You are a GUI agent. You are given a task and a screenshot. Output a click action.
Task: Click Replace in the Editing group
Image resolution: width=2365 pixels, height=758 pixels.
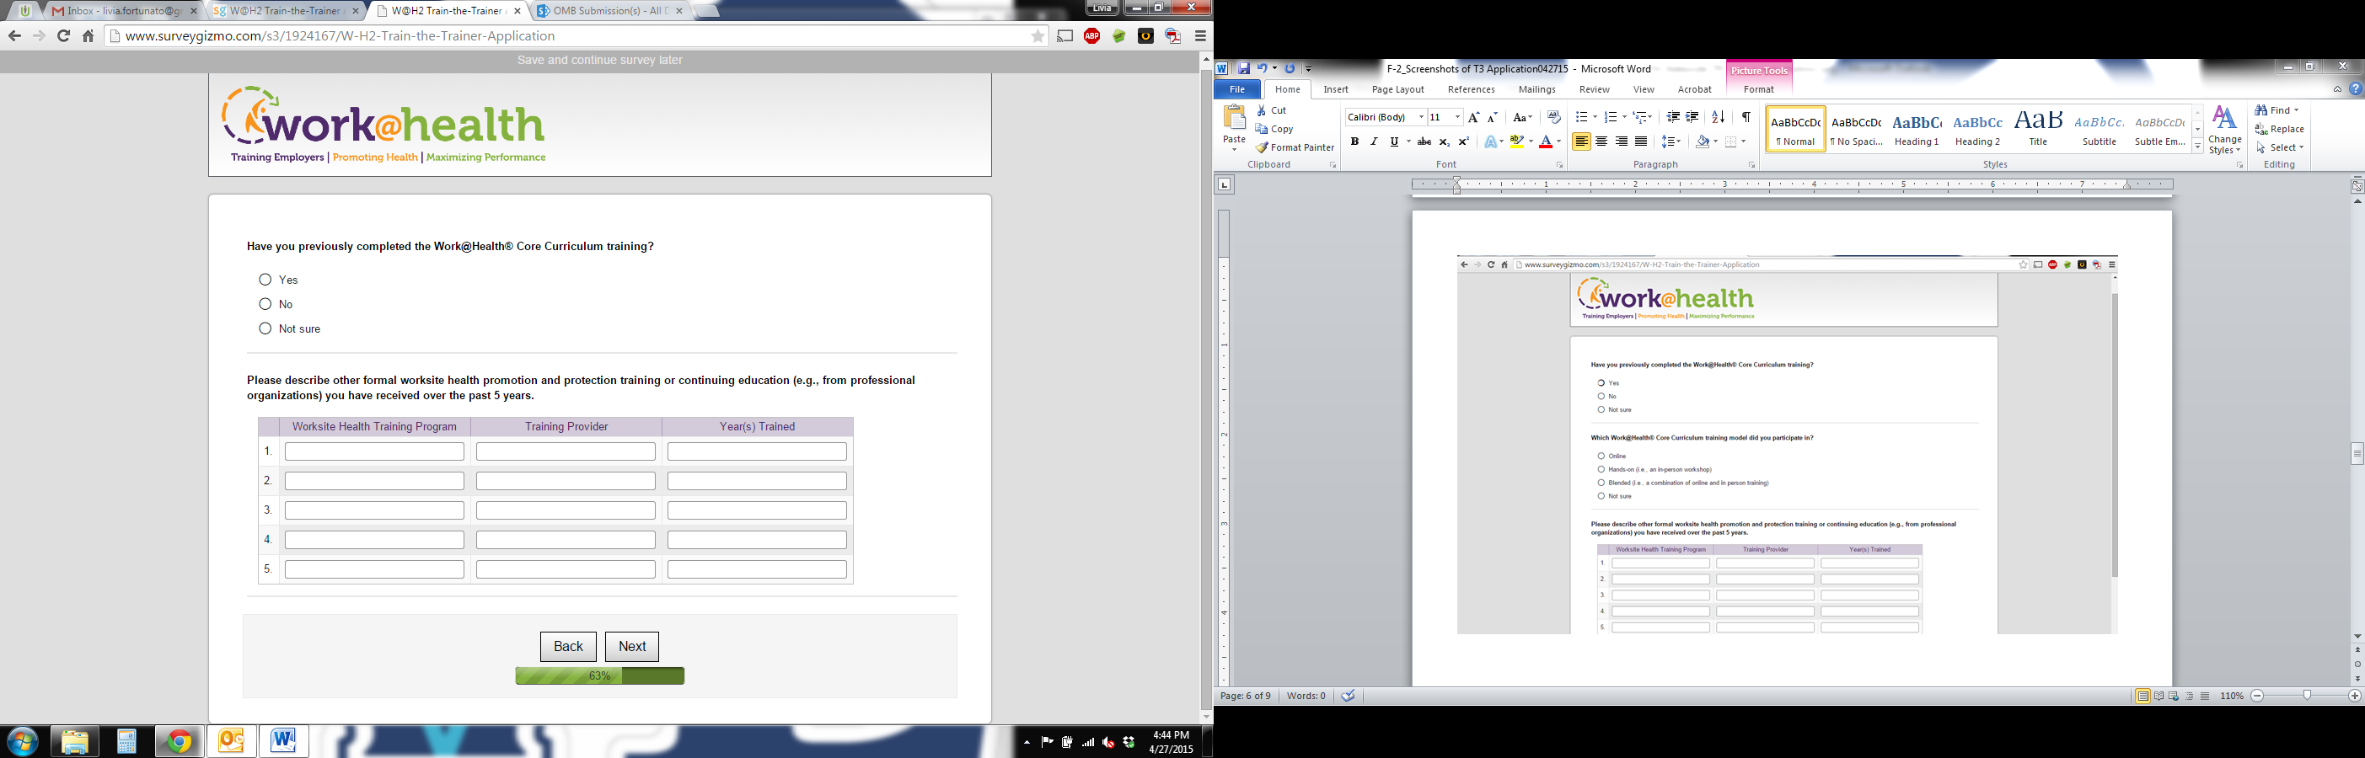(x=2280, y=130)
